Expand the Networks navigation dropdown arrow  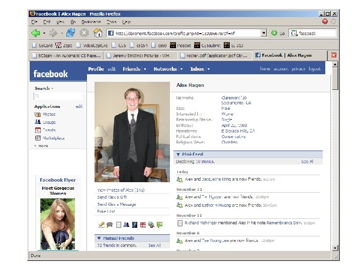(x=182, y=69)
